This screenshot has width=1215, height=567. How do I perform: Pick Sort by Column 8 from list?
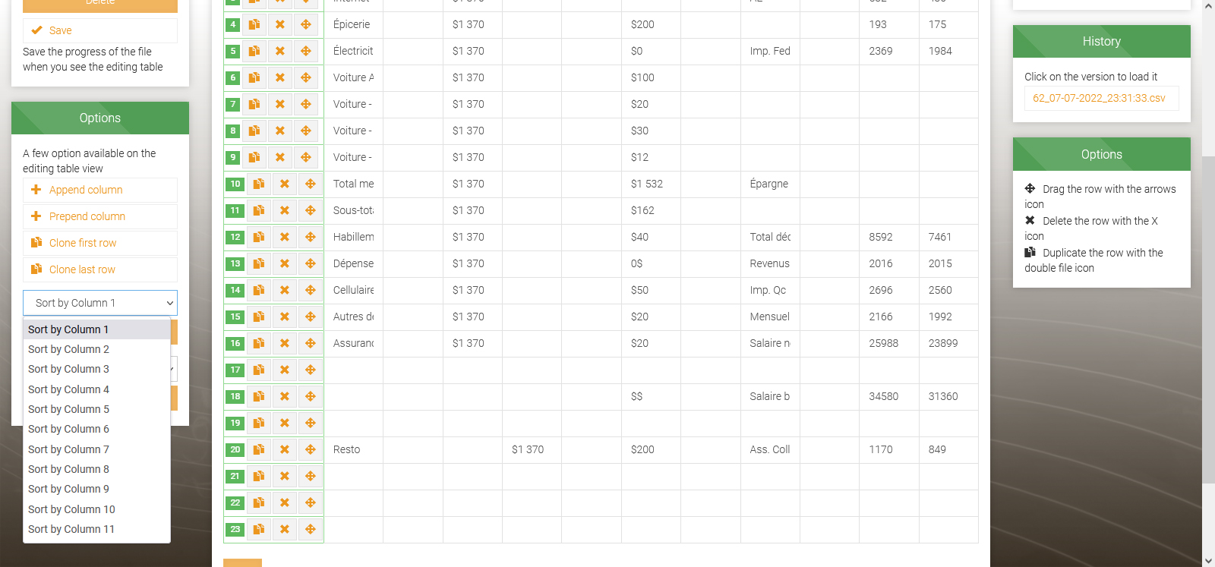pos(69,469)
